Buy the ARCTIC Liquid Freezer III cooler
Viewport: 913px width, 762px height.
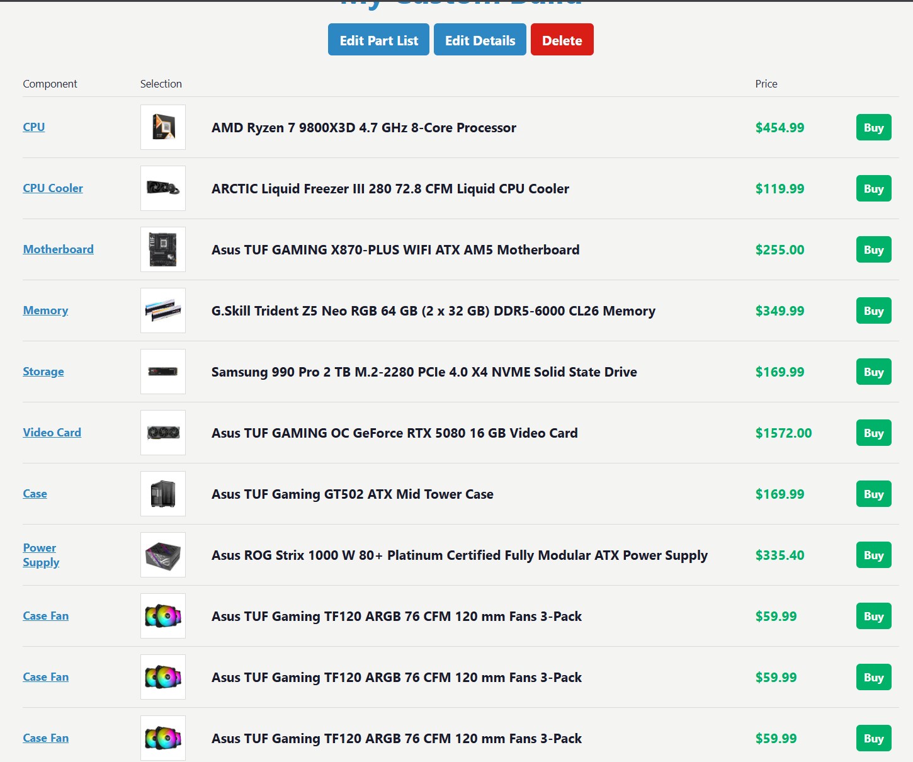pos(873,188)
